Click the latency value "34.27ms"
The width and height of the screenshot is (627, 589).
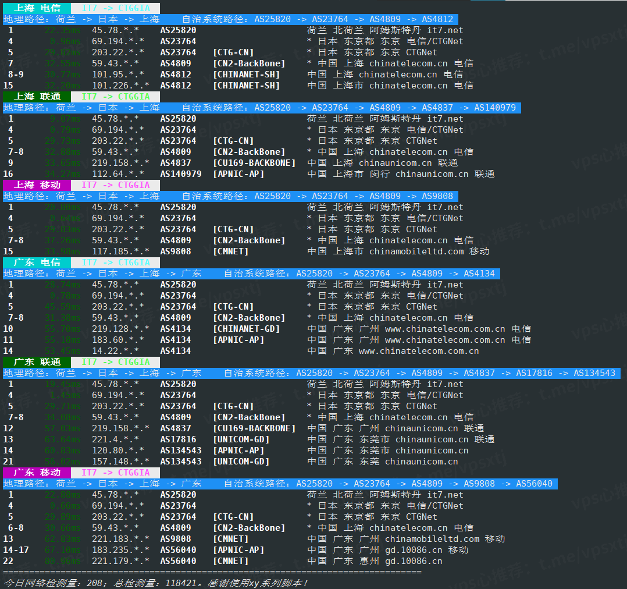tap(63, 174)
